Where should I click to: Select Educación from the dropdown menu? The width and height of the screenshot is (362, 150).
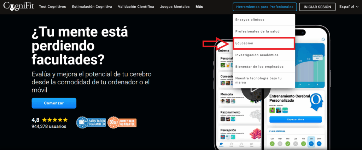[264, 43]
